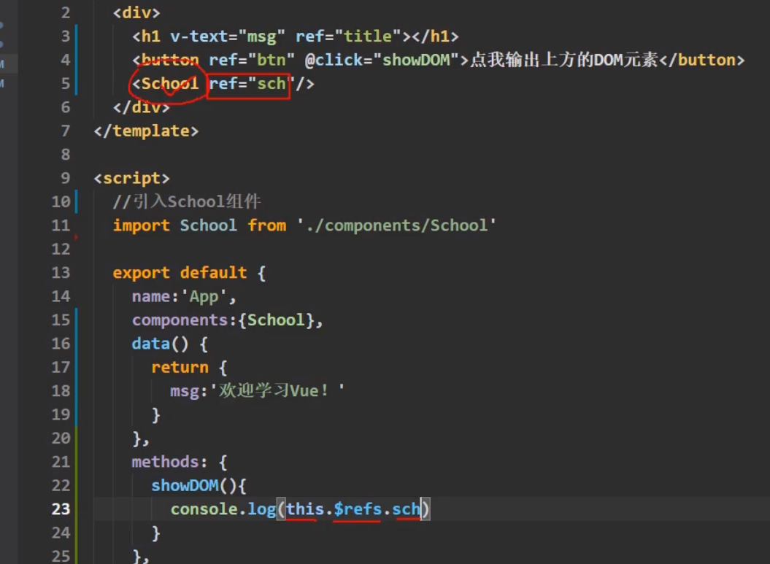Viewport: 770px width, 564px height.
Task: Click the './components/School' path string
Action: click(x=396, y=225)
